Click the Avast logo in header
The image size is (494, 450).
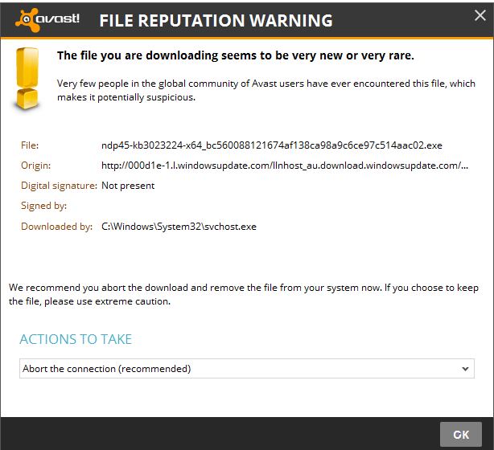[47, 20]
